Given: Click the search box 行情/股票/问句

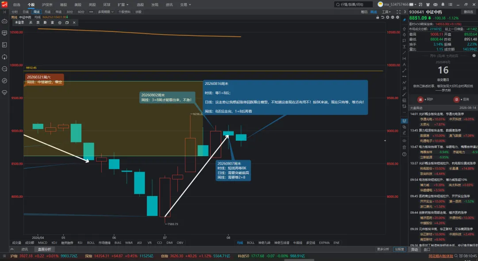Looking at the screenshot, I should coord(353,4).
